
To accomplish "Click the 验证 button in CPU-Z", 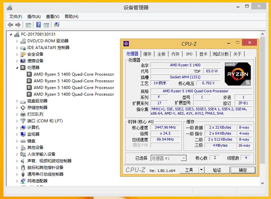I will tap(217, 170).
